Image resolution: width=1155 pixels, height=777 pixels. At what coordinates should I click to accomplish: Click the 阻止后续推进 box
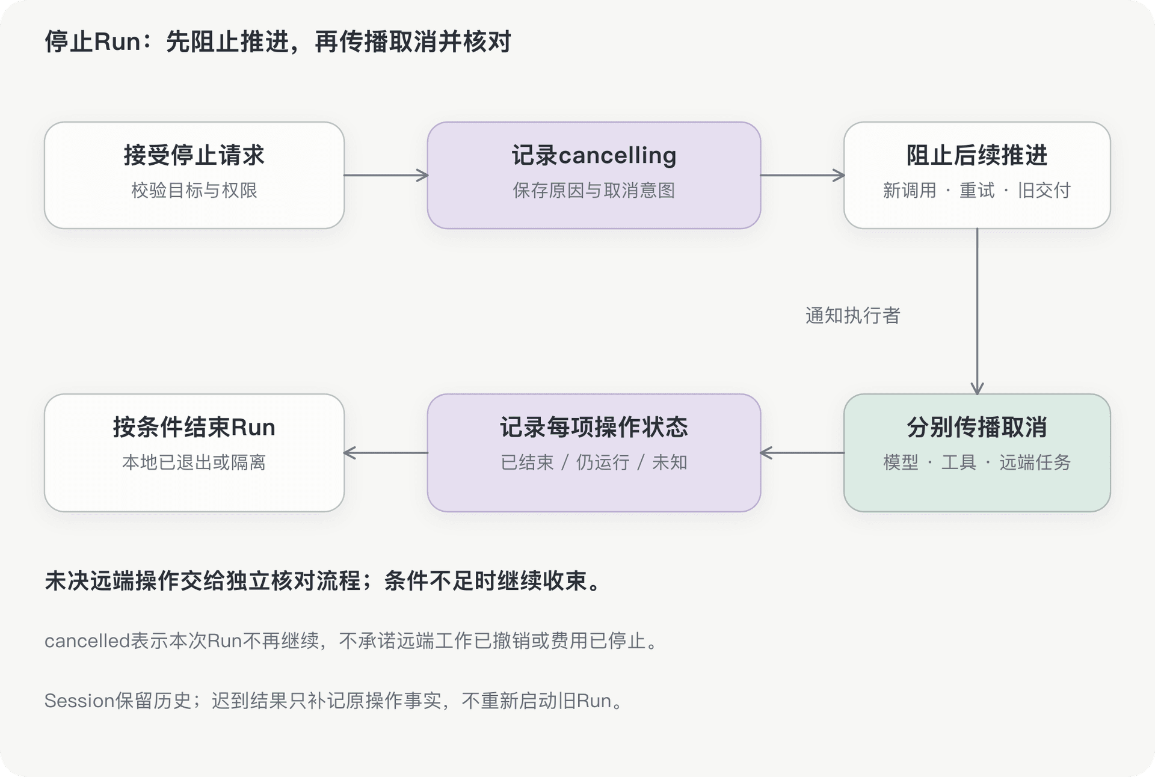(x=977, y=175)
